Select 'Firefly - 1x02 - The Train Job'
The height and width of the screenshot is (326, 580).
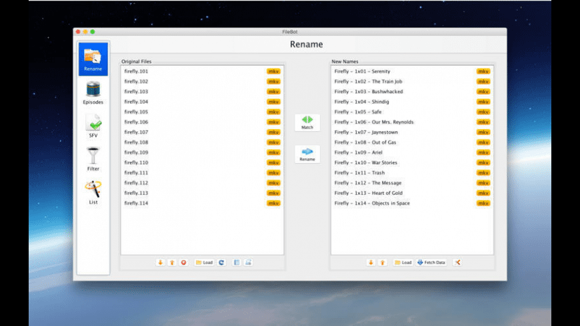[412, 82]
